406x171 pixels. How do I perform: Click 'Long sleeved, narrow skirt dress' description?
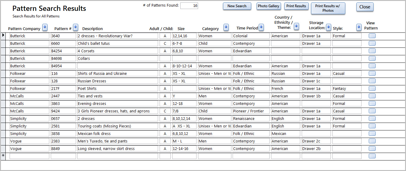(x=118, y=149)
